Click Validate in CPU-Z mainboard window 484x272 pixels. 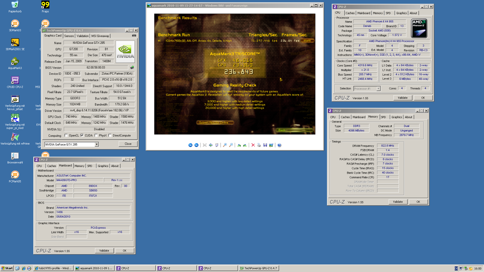click(104, 251)
